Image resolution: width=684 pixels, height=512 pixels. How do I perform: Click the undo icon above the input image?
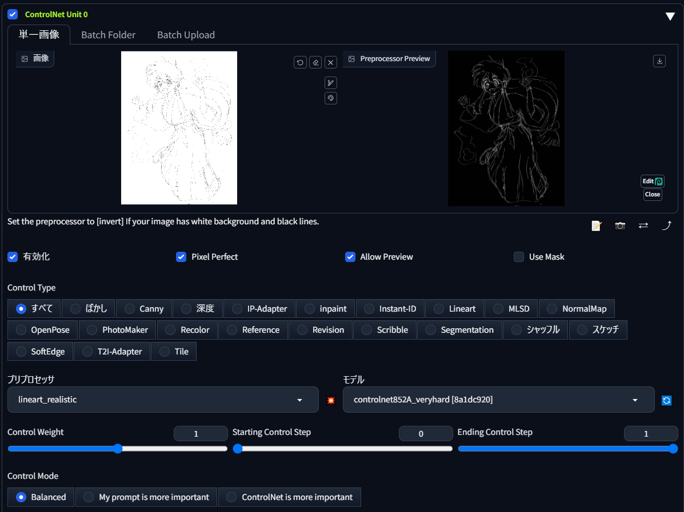(x=300, y=62)
